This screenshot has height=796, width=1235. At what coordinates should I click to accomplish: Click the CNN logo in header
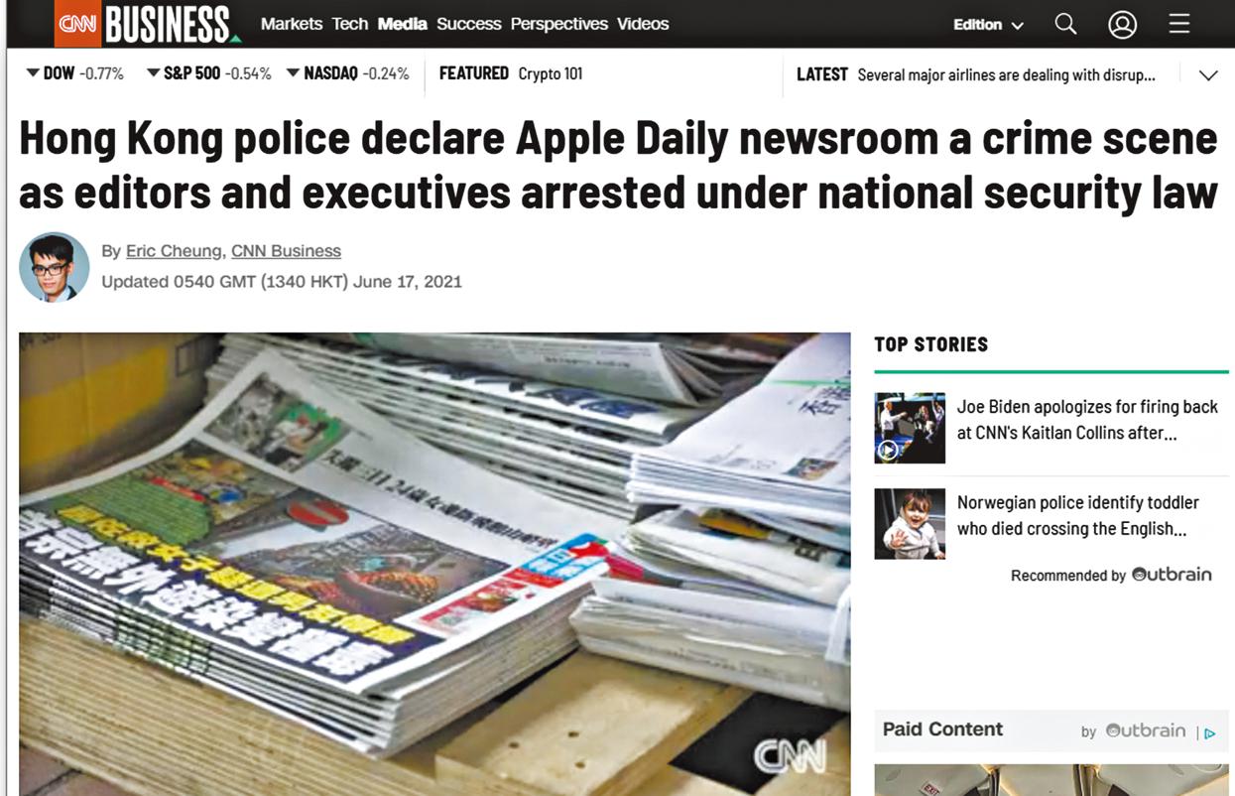[77, 24]
